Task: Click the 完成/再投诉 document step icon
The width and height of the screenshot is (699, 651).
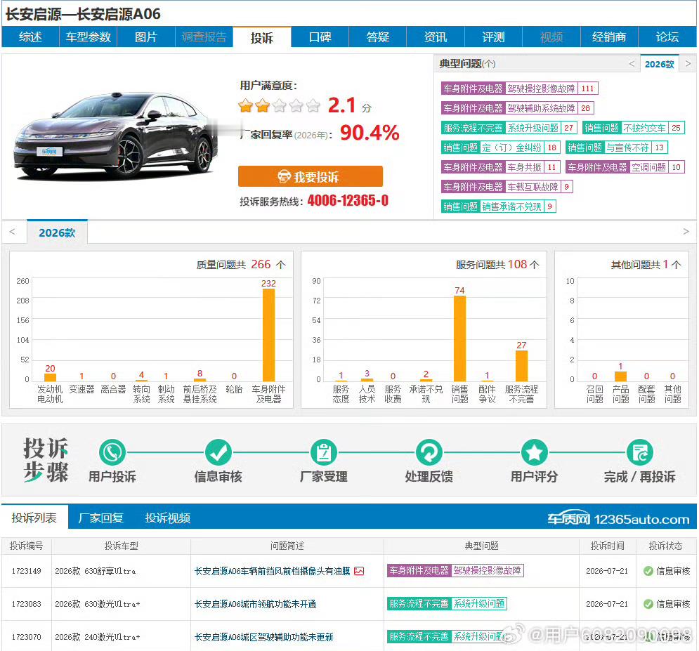Action: tap(640, 452)
